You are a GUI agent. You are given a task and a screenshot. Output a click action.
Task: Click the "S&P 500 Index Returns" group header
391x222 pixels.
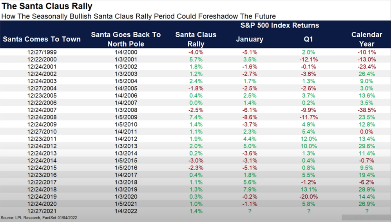(279, 25)
